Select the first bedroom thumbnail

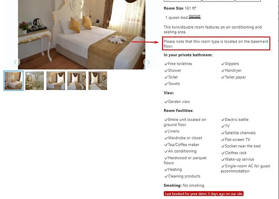tap(14, 81)
